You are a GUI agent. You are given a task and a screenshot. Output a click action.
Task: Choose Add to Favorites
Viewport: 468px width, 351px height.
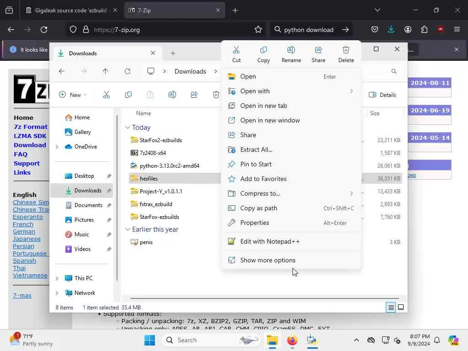pyautogui.click(x=291, y=179)
